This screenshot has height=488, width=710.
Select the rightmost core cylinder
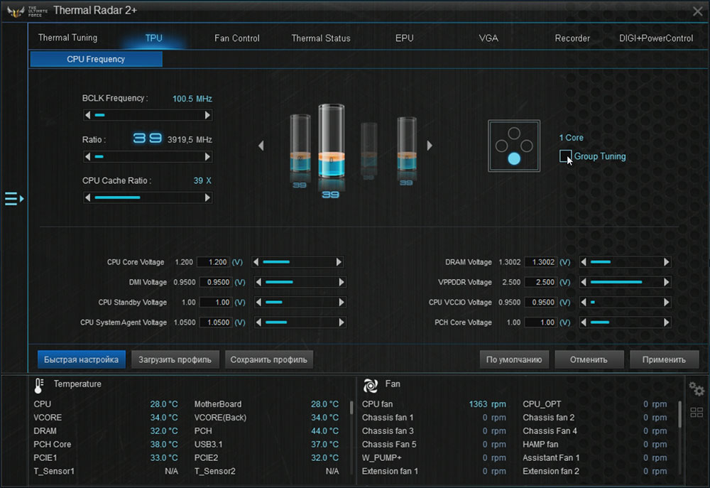pyautogui.click(x=407, y=143)
